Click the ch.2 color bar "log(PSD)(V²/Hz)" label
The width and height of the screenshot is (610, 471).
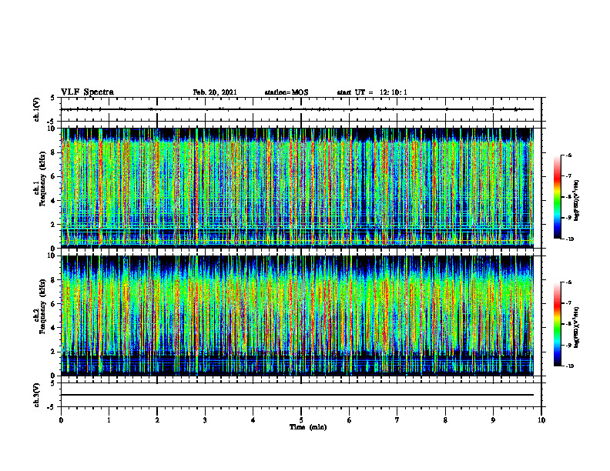(577, 328)
